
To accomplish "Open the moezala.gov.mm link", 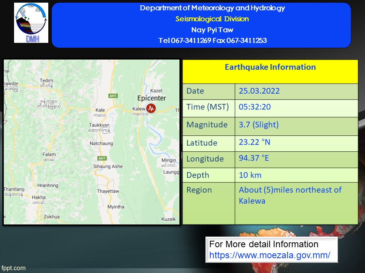I will coord(270,255).
